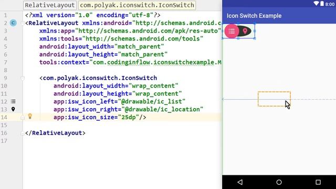Click the "25dp" value on line 14
Viewport: 336px width, 189px height.
(128, 117)
